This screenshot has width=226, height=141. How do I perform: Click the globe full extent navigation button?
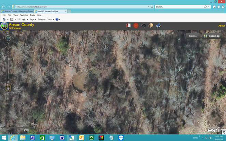pyautogui.click(x=8, y=38)
